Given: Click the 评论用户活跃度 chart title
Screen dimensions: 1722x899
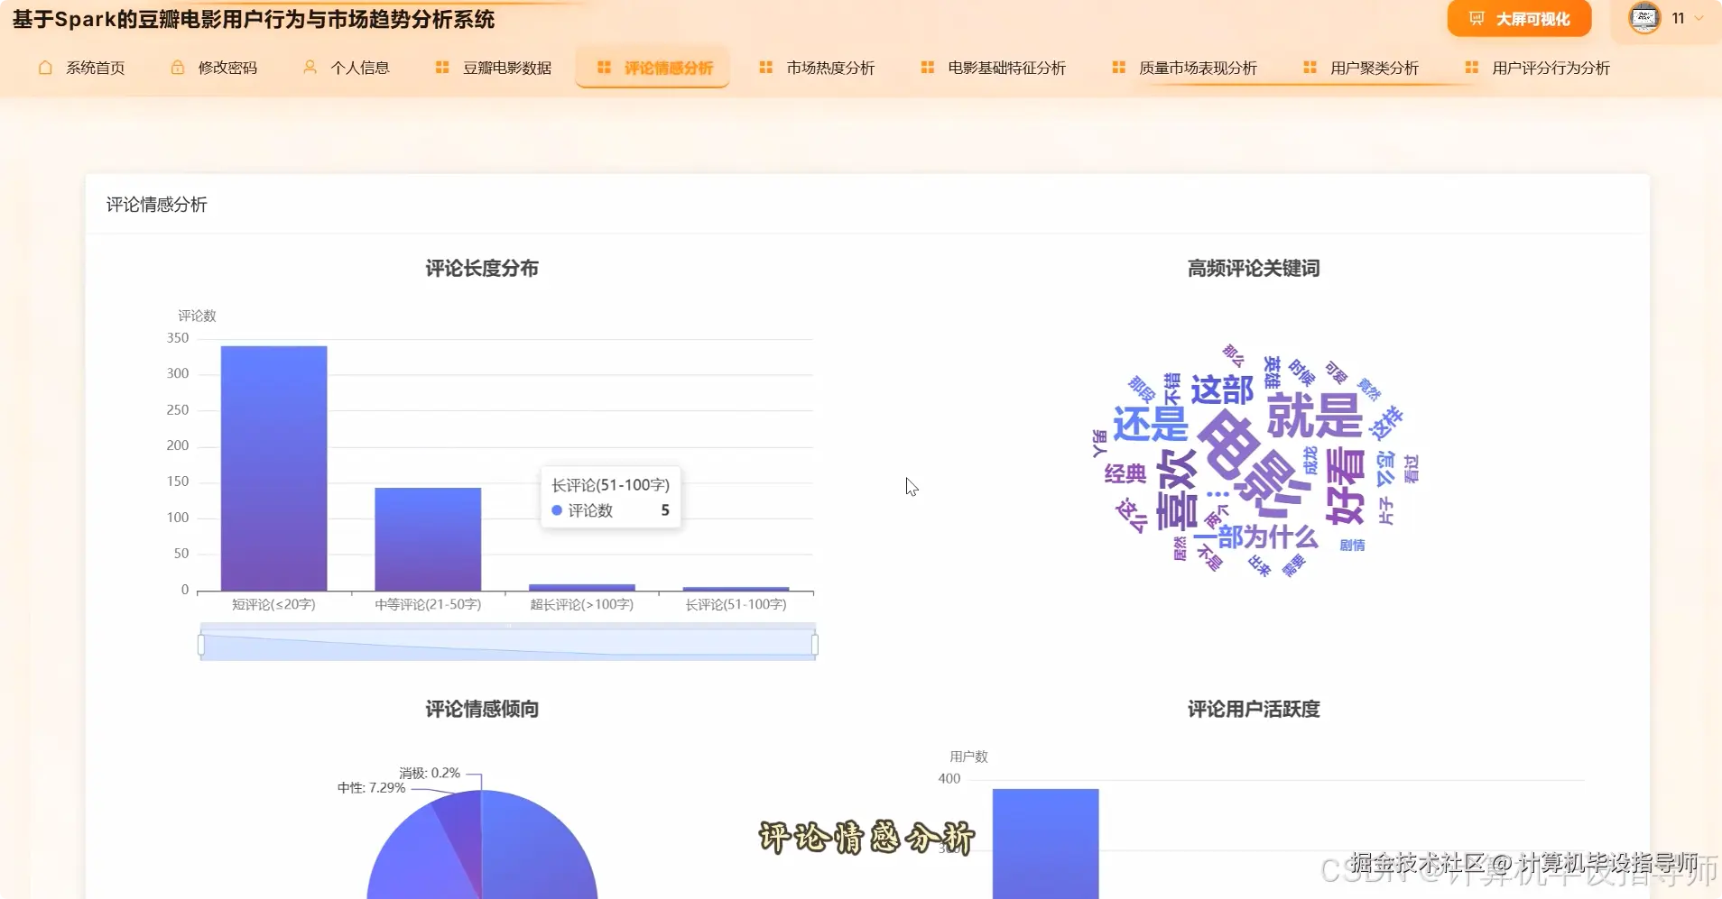Looking at the screenshot, I should [1254, 709].
